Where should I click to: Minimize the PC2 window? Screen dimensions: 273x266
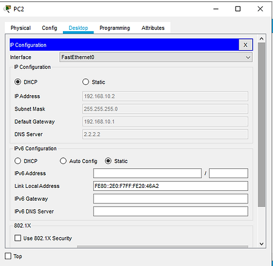pyautogui.click(x=216, y=9)
